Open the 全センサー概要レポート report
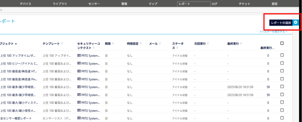 click(16, 118)
